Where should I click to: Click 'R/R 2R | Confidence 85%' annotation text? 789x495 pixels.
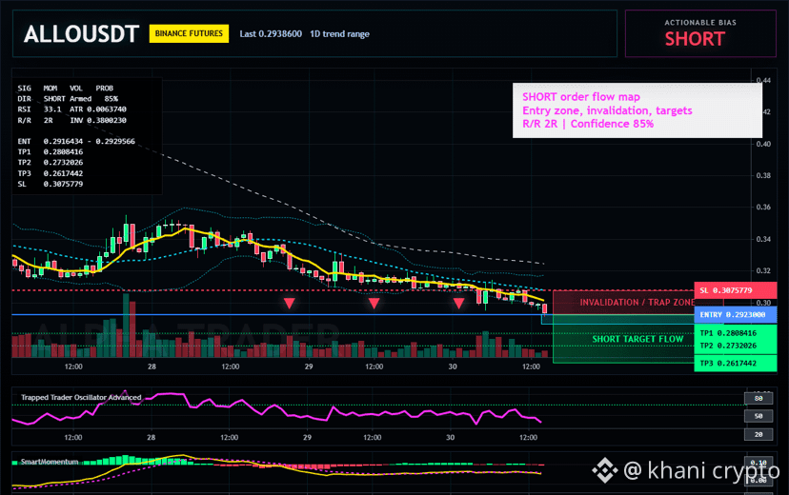(x=588, y=124)
